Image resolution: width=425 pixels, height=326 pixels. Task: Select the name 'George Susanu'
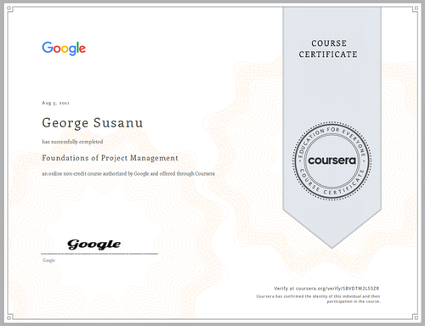pos(93,123)
